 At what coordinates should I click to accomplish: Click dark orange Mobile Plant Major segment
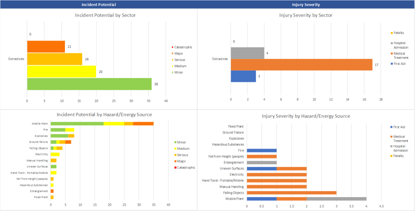point(143,124)
